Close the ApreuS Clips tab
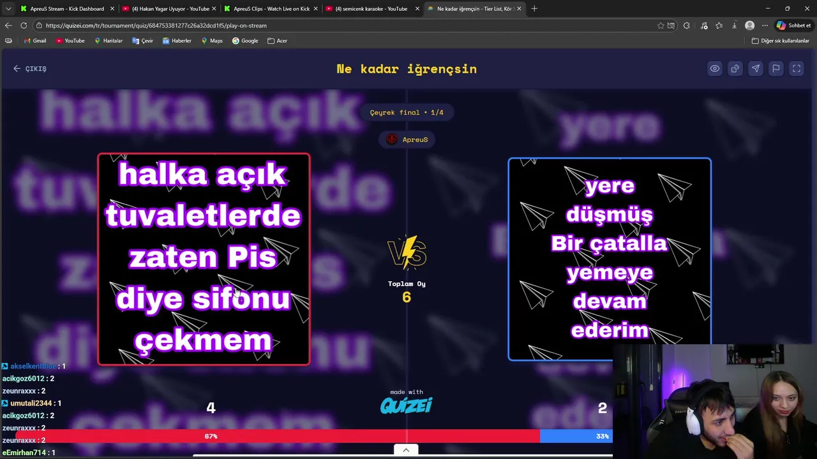Viewport: 817px width, 459px height. (x=315, y=8)
